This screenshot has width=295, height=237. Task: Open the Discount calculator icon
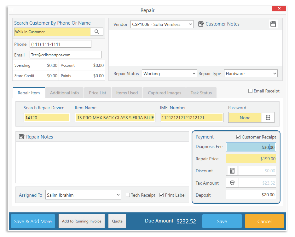232,171
